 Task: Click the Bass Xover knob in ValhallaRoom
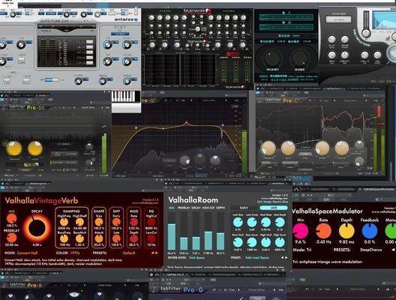[252, 242]
